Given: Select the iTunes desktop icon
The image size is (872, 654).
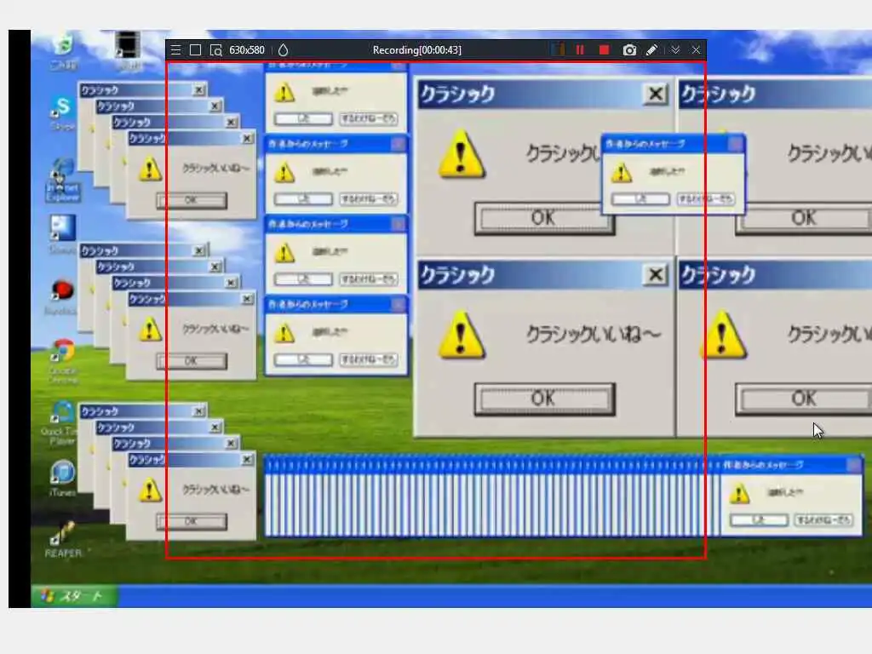Looking at the screenshot, I should (62, 479).
